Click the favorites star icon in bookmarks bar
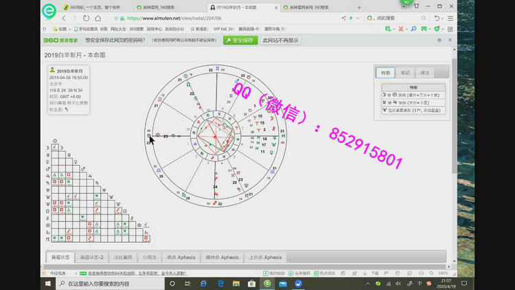The width and height of the screenshot is (515, 290). click(x=54, y=29)
